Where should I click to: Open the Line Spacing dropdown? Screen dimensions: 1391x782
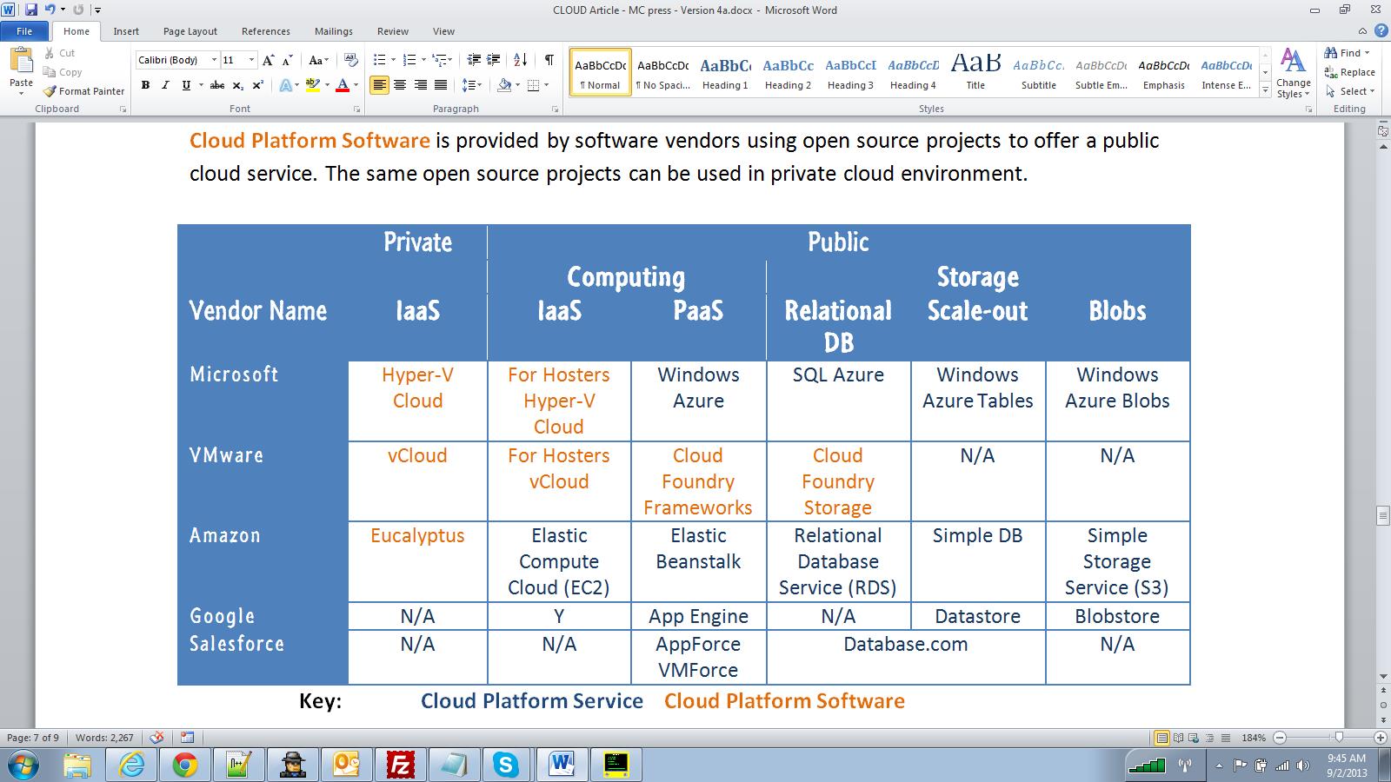tap(471, 85)
